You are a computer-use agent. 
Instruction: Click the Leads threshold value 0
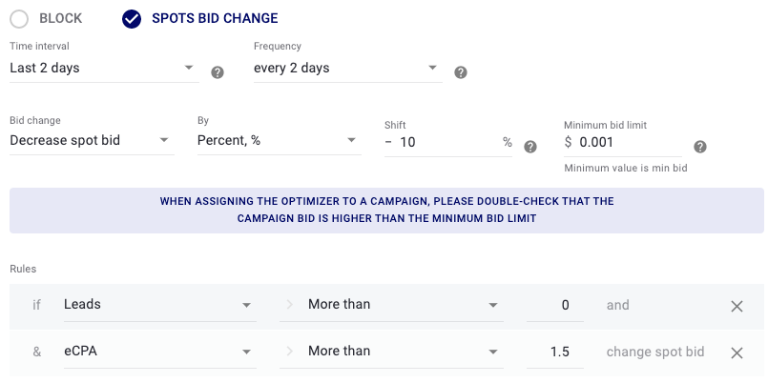[555, 305]
